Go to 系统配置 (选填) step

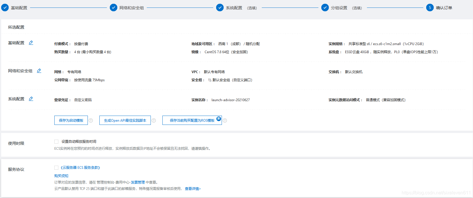click(x=241, y=8)
